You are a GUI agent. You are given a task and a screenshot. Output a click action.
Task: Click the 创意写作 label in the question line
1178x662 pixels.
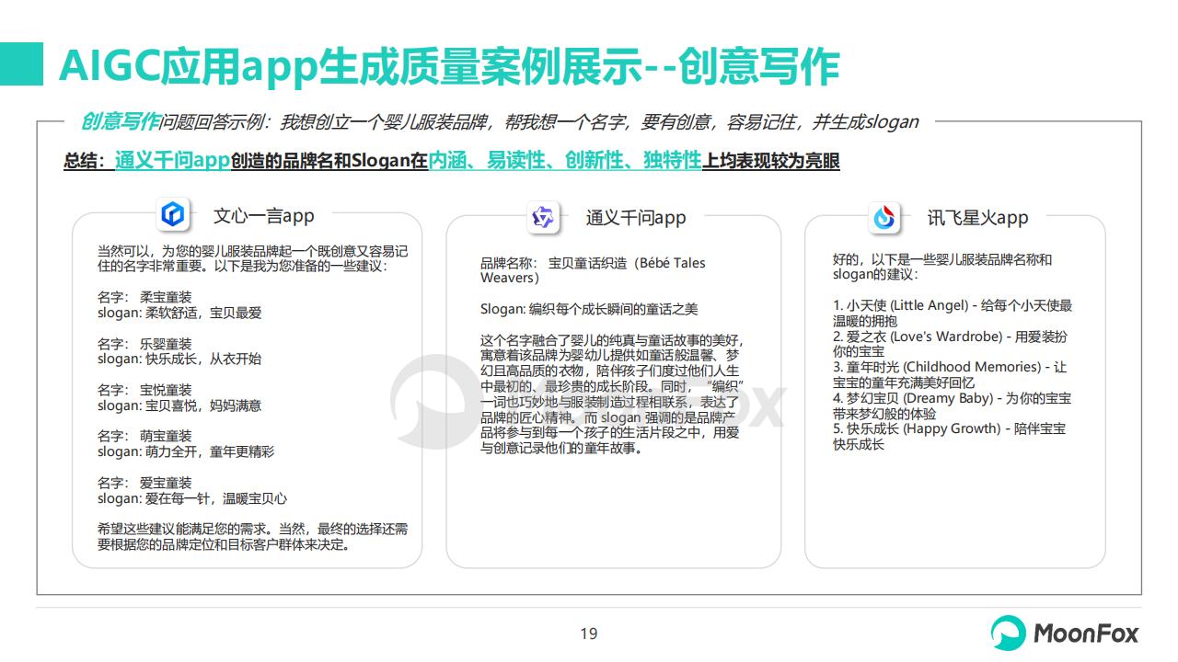120,121
